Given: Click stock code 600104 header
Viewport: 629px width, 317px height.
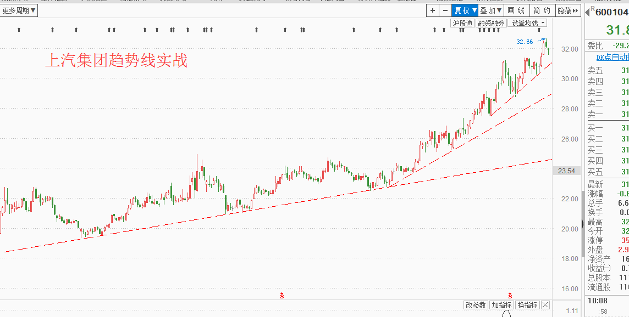Looking at the screenshot, I should (x=612, y=12).
